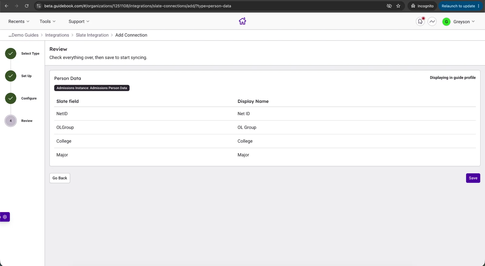485x266 pixels.
Task: View site information icon in address bar
Action: pos(38,6)
